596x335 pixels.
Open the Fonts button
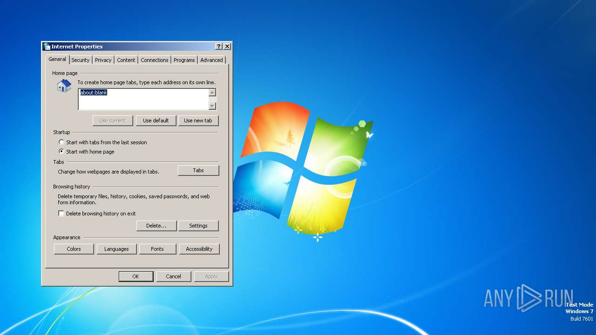[157, 249]
